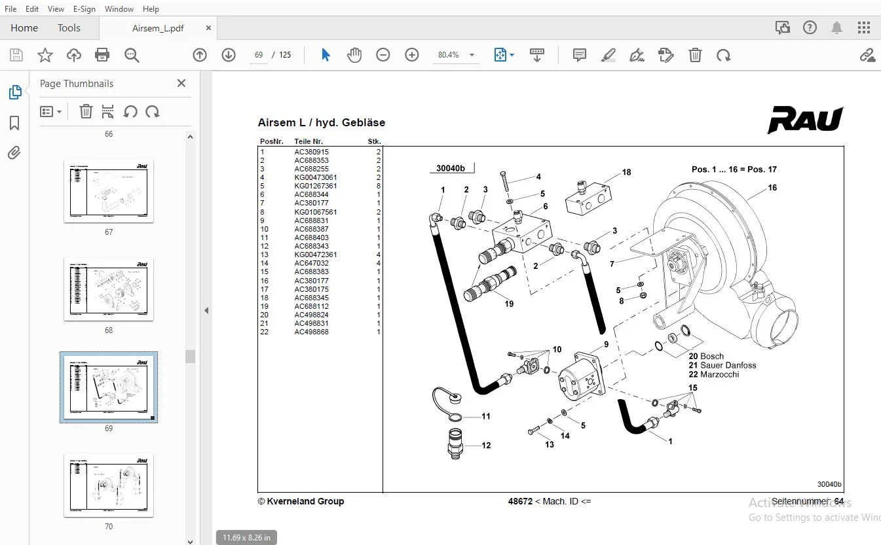Open the thumbnails panel options dropdown
881x545 pixels.
pyautogui.click(x=50, y=111)
